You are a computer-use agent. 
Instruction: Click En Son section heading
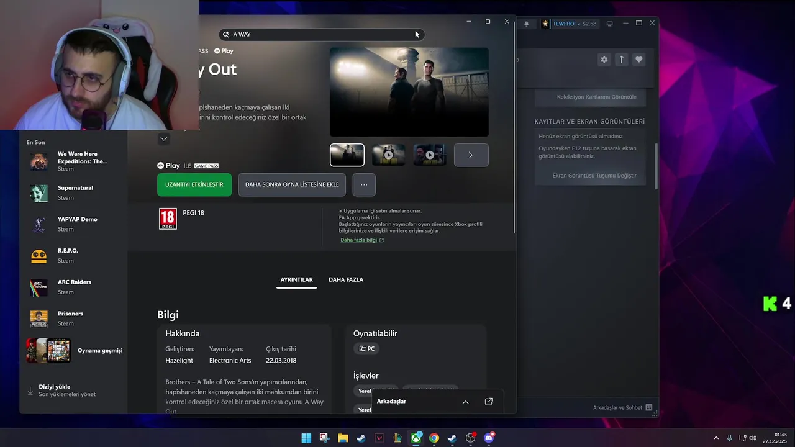[35, 142]
